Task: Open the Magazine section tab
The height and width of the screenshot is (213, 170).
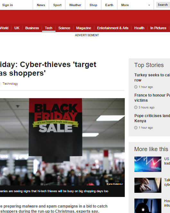Action: [83, 28]
